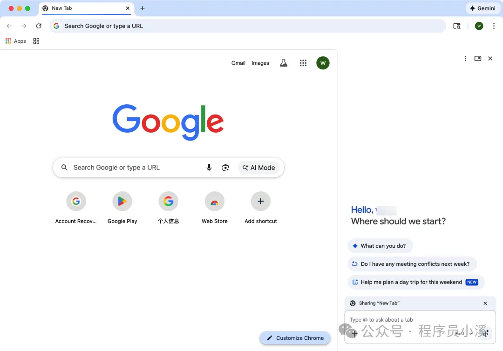The width and height of the screenshot is (503, 351).
Task: Click the Sharing "New Tab" chip label
Action: point(379,303)
